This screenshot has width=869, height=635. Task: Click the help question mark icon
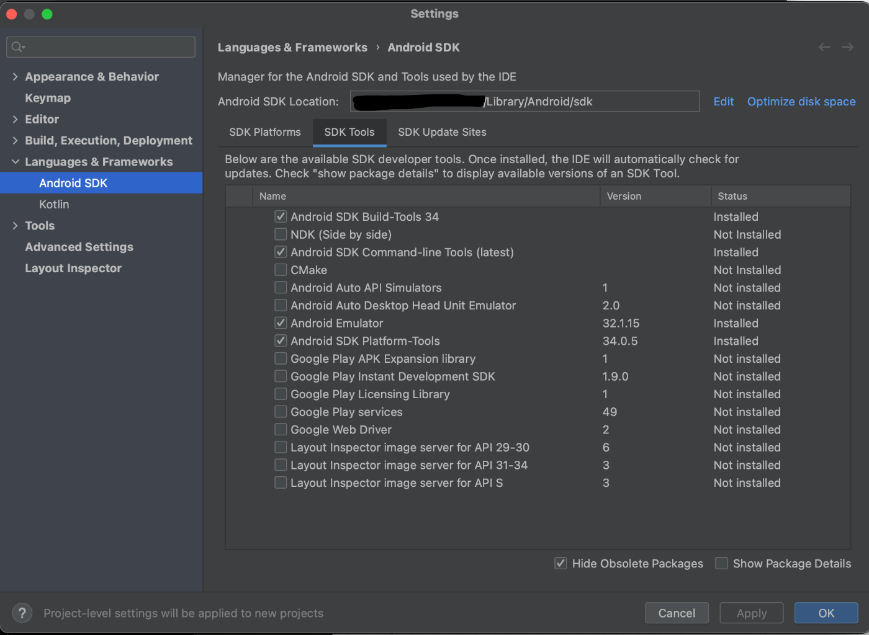point(22,613)
